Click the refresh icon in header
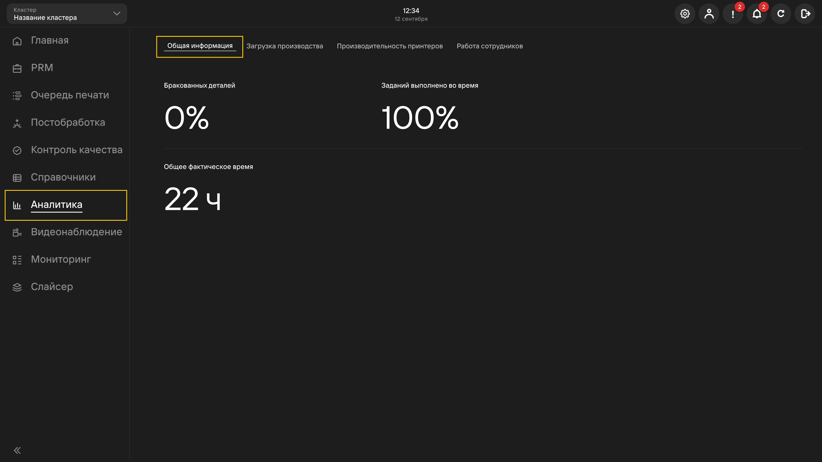Viewport: 822px width, 462px height. pyautogui.click(x=781, y=14)
